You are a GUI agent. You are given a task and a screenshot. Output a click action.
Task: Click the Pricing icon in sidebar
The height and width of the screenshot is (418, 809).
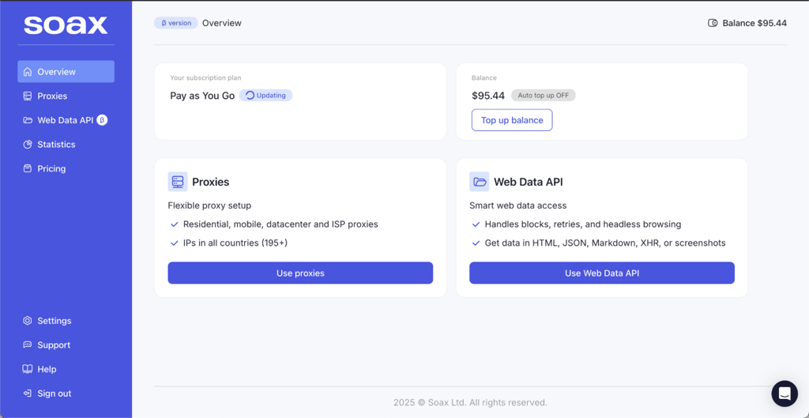point(28,169)
